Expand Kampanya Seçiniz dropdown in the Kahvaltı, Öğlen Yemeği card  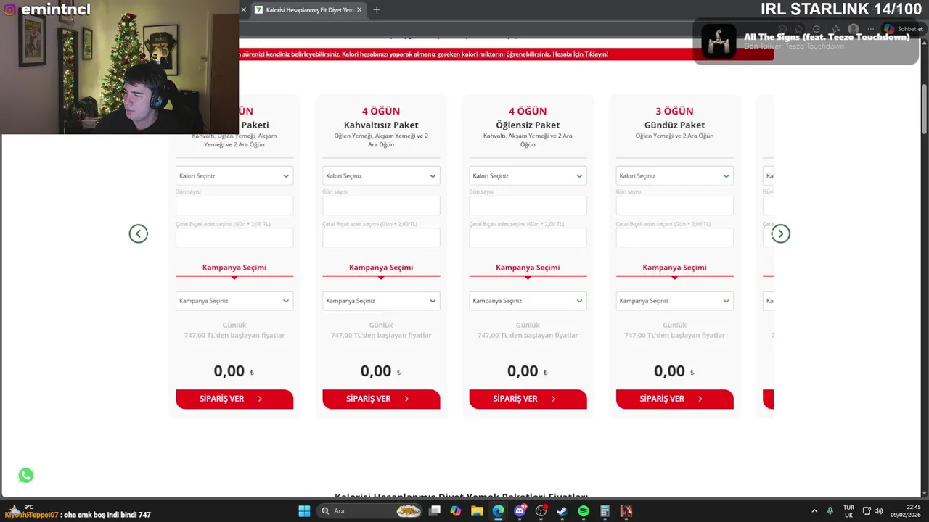pos(234,301)
